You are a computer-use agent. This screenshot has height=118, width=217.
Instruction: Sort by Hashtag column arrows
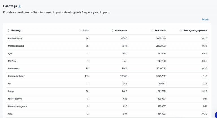tap(8, 30)
